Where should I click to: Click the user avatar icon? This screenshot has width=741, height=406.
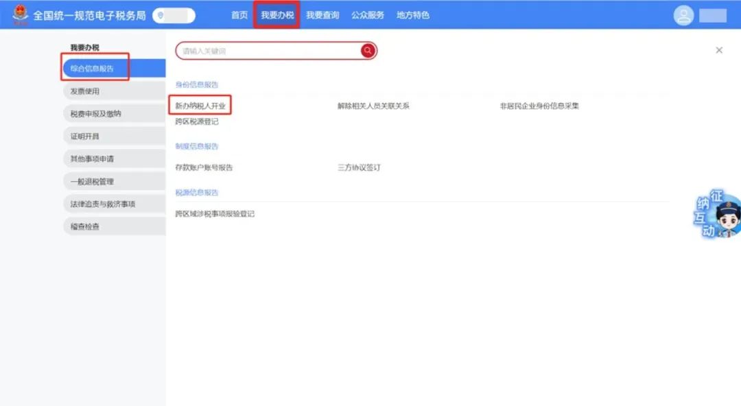[683, 16]
